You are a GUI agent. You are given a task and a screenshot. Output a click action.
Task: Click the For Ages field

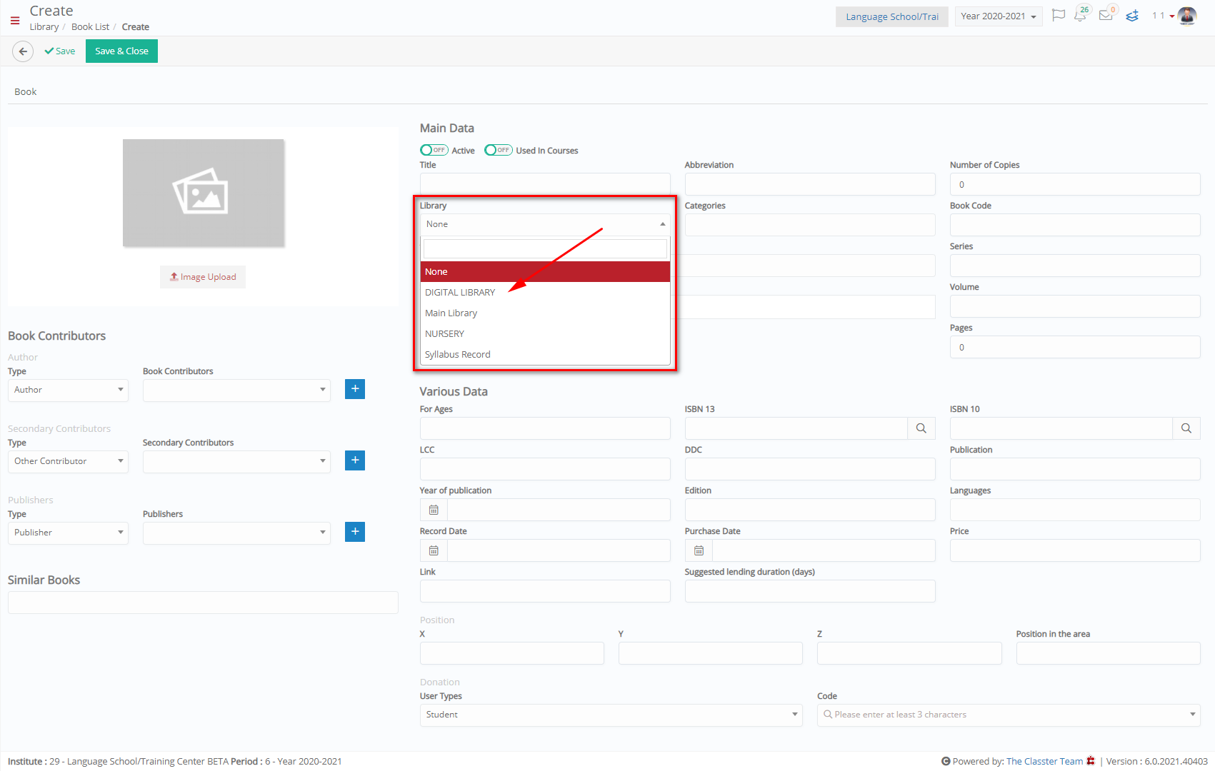point(545,428)
